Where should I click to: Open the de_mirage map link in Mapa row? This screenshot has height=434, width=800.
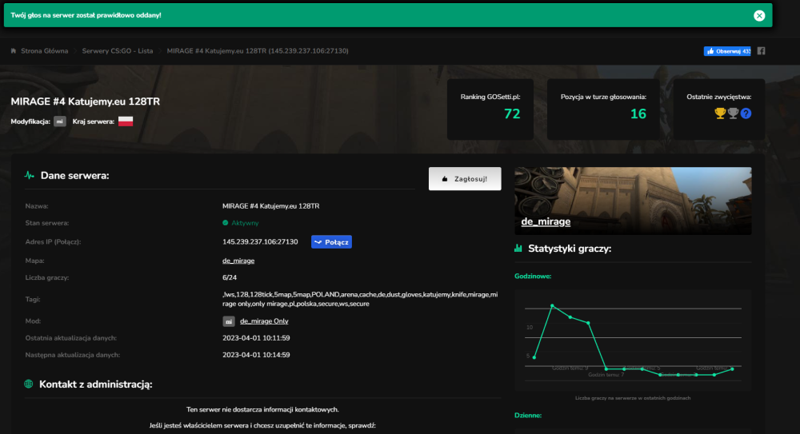click(238, 261)
